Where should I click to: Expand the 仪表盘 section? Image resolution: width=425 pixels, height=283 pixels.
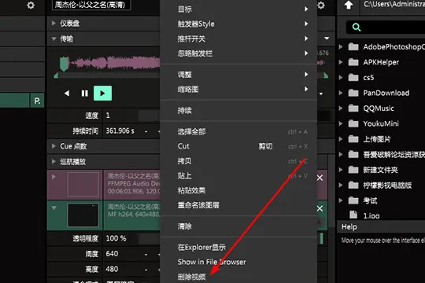[54, 24]
